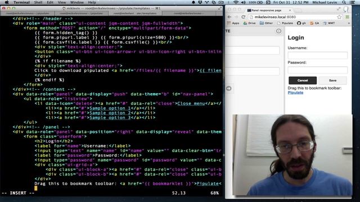360x202 pixels.
Task: Click the battery status icon
Action: tap(260, 2)
